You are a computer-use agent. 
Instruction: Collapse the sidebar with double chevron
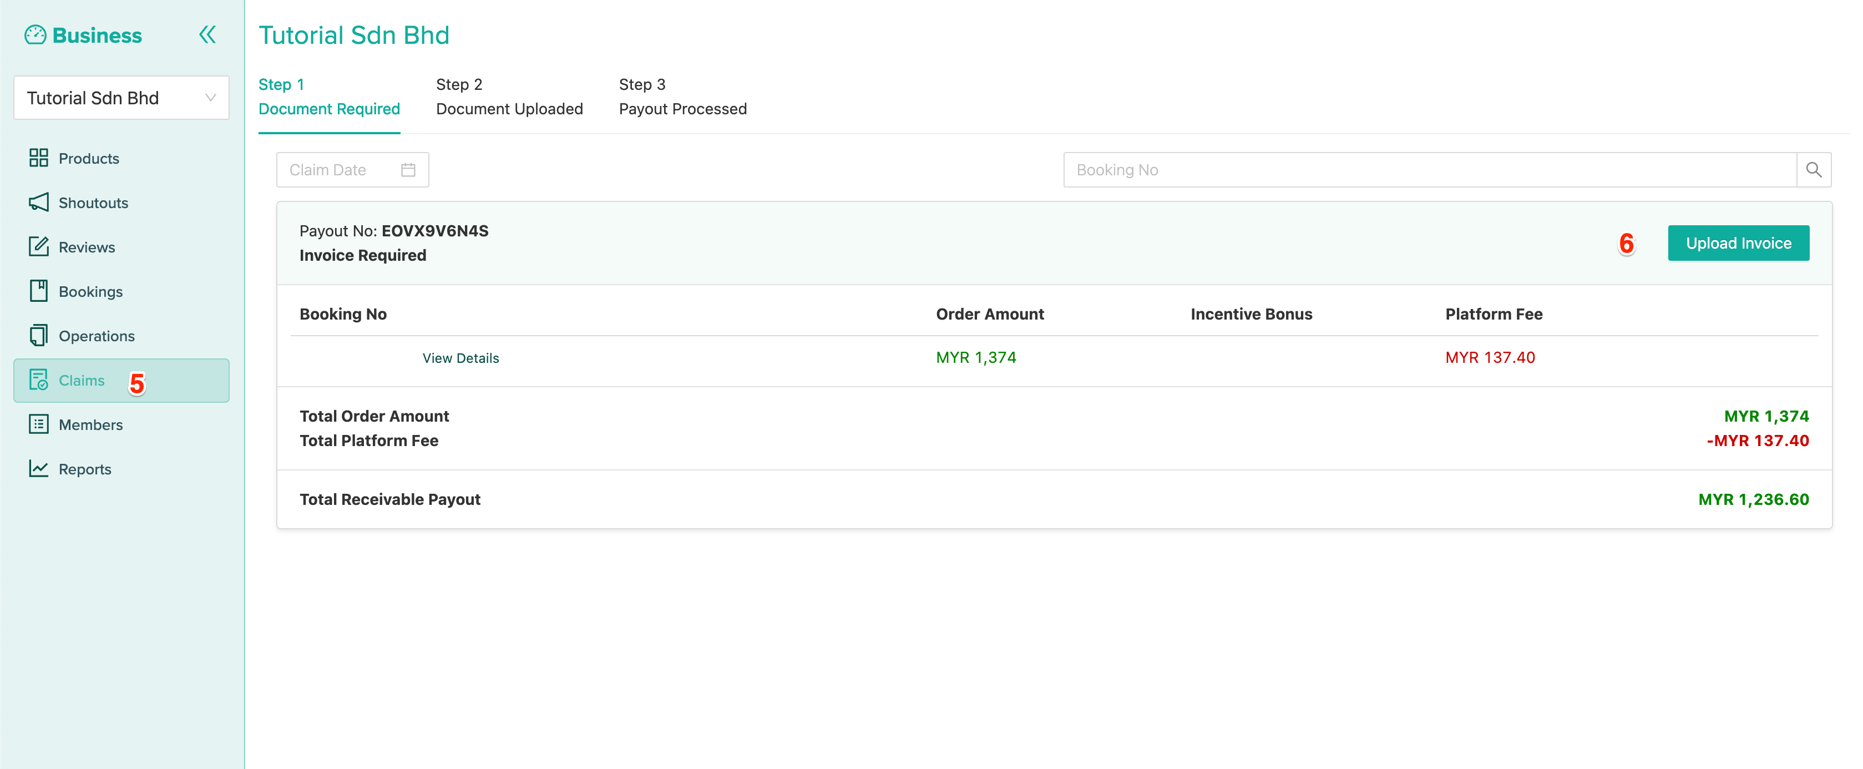tap(207, 35)
